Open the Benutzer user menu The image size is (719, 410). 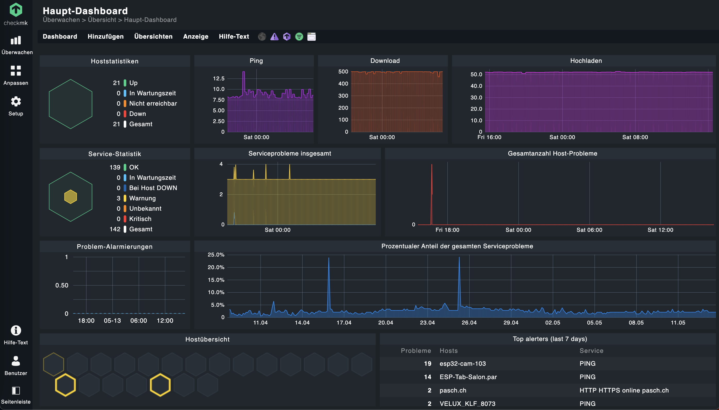pyautogui.click(x=16, y=366)
